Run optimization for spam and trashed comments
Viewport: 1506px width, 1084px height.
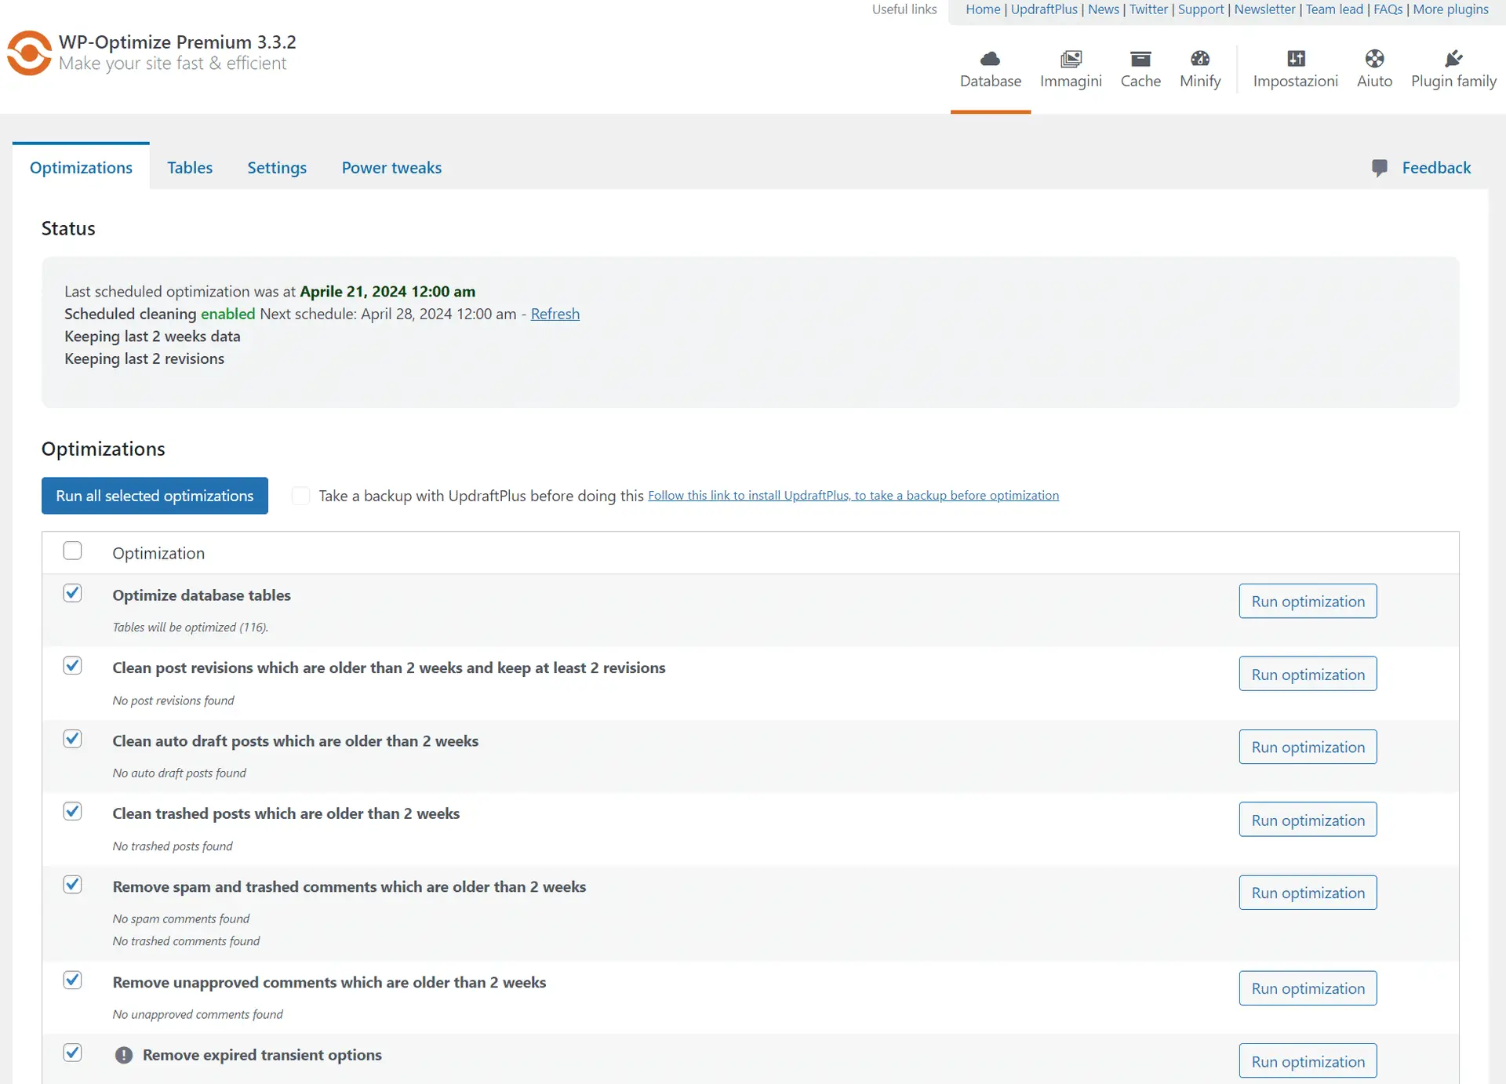pos(1307,892)
